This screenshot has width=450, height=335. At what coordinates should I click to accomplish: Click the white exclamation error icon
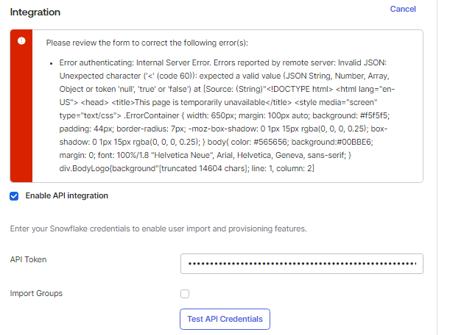[x=22, y=41]
